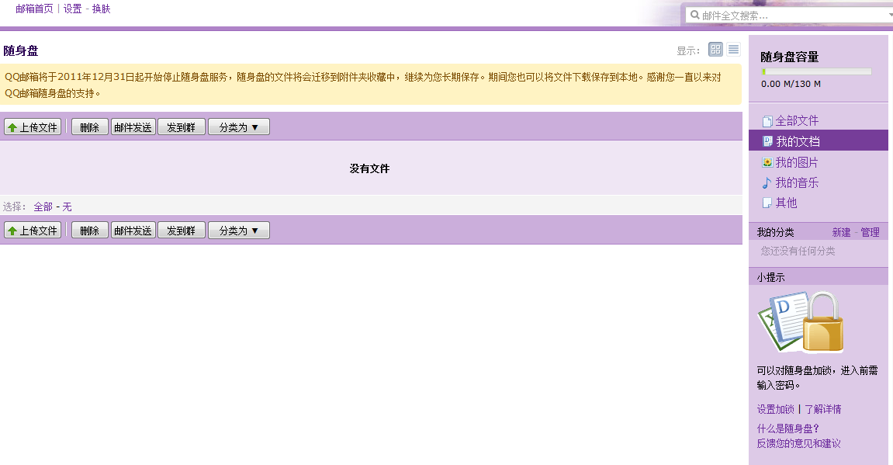This screenshot has width=893, height=465.
Task: Click 设置加锁 link
Action: [775, 409]
